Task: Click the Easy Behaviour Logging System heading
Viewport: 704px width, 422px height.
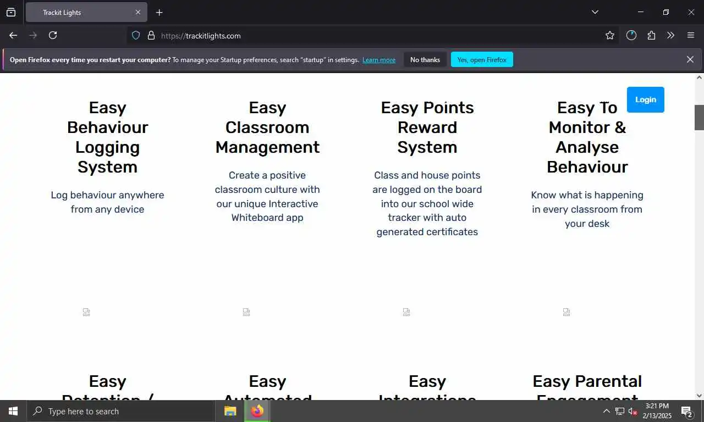Action: click(108, 137)
